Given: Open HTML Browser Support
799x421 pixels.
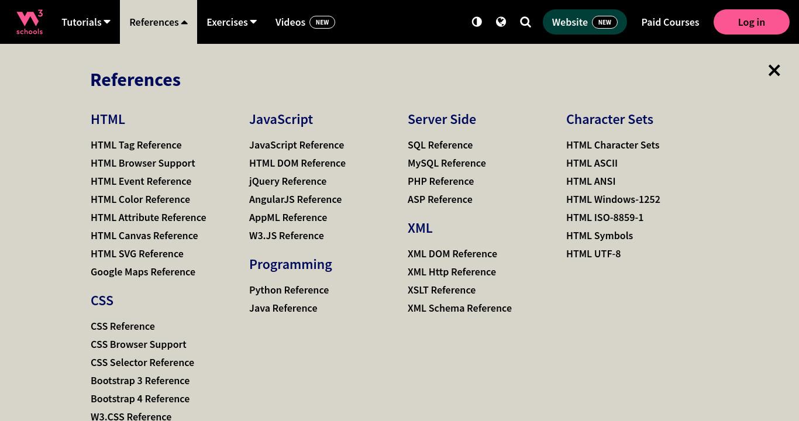Looking at the screenshot, I should coord(143,163).
